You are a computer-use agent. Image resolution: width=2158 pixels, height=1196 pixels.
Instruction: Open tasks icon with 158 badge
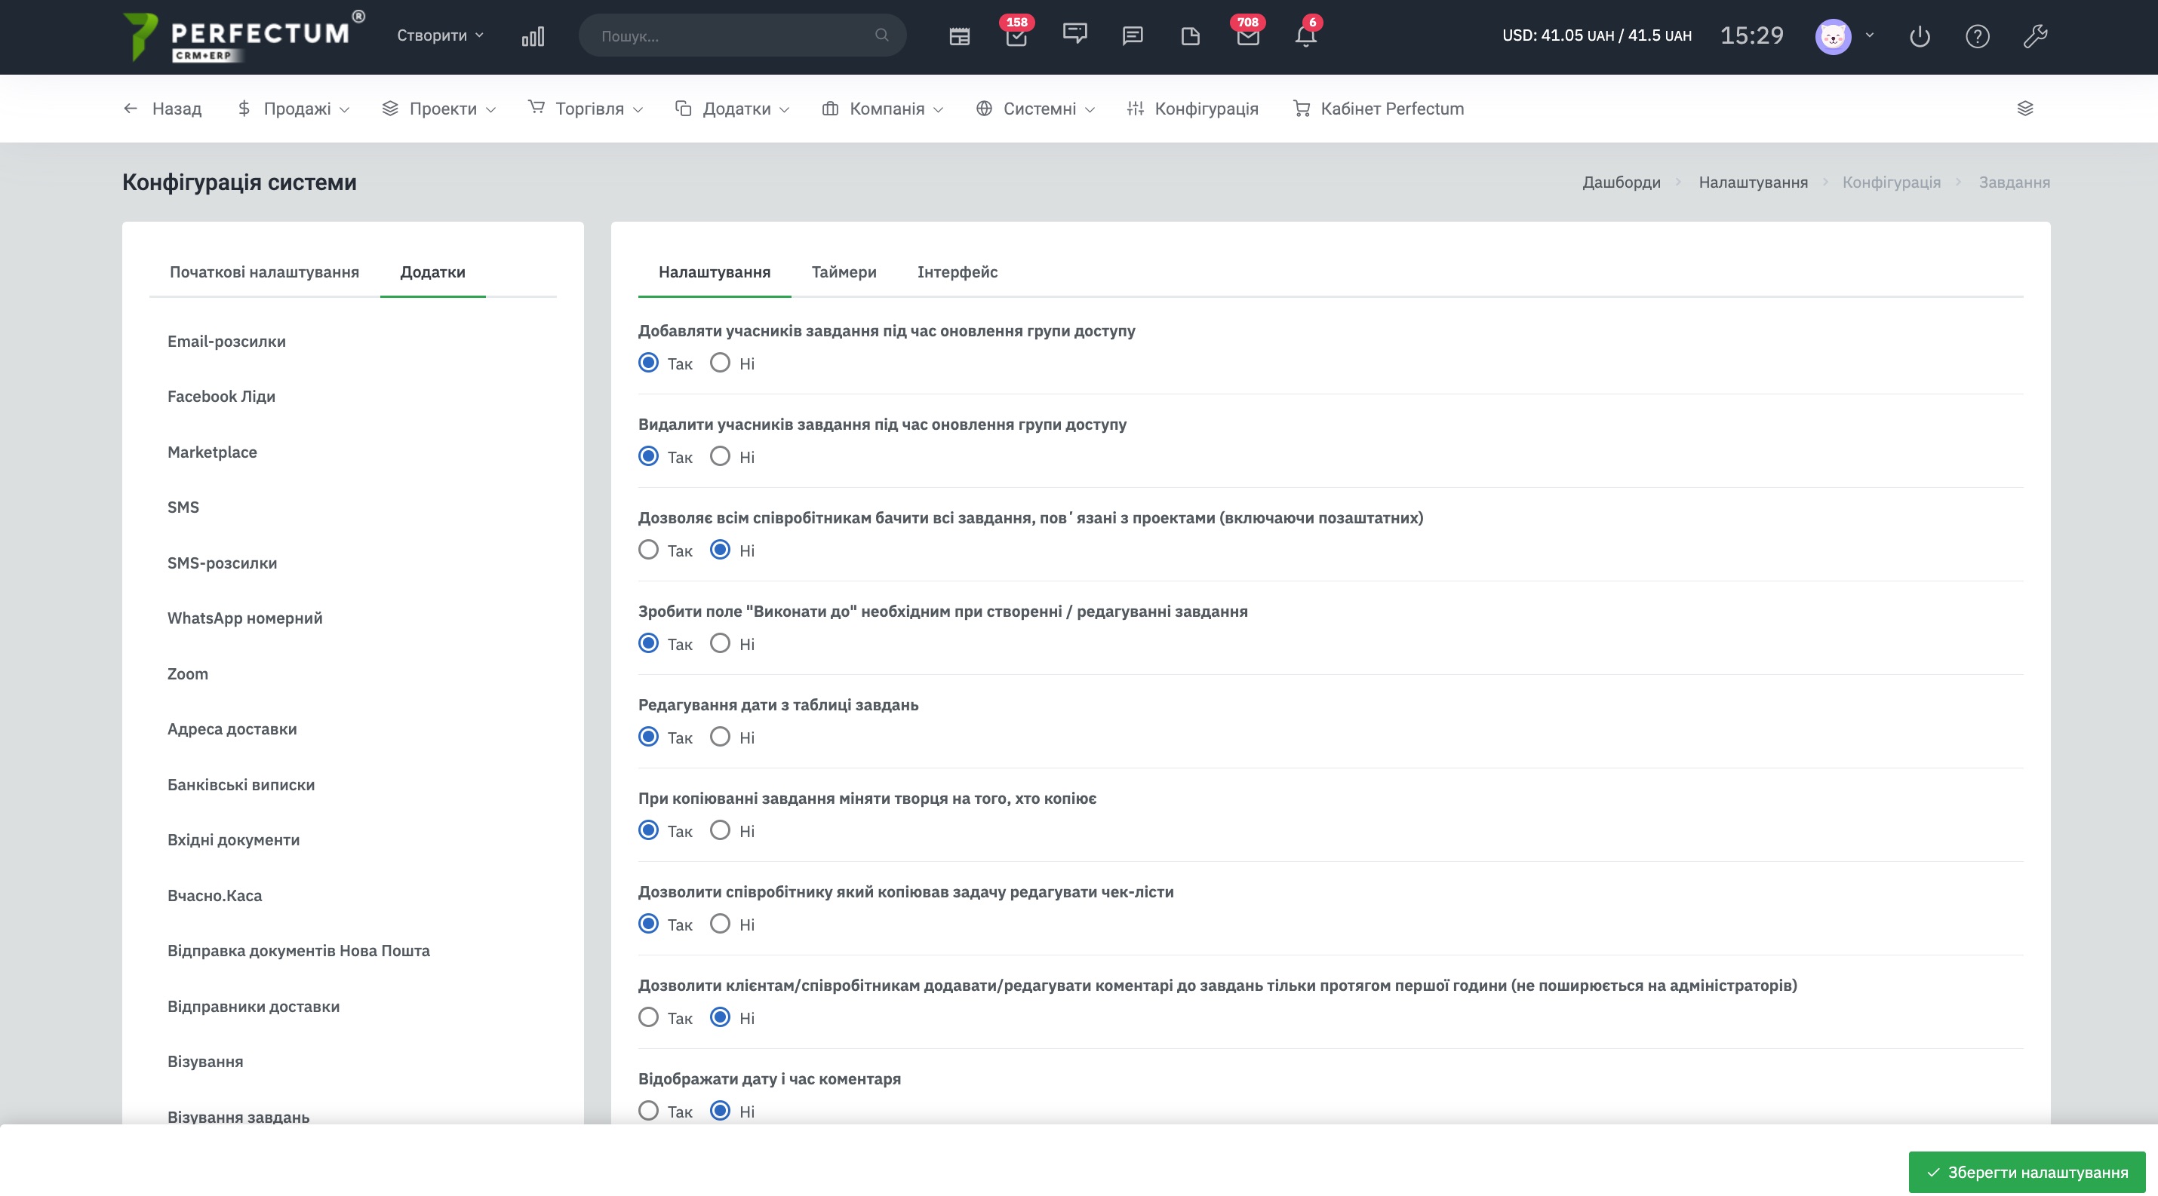[x=1016, y=36]
